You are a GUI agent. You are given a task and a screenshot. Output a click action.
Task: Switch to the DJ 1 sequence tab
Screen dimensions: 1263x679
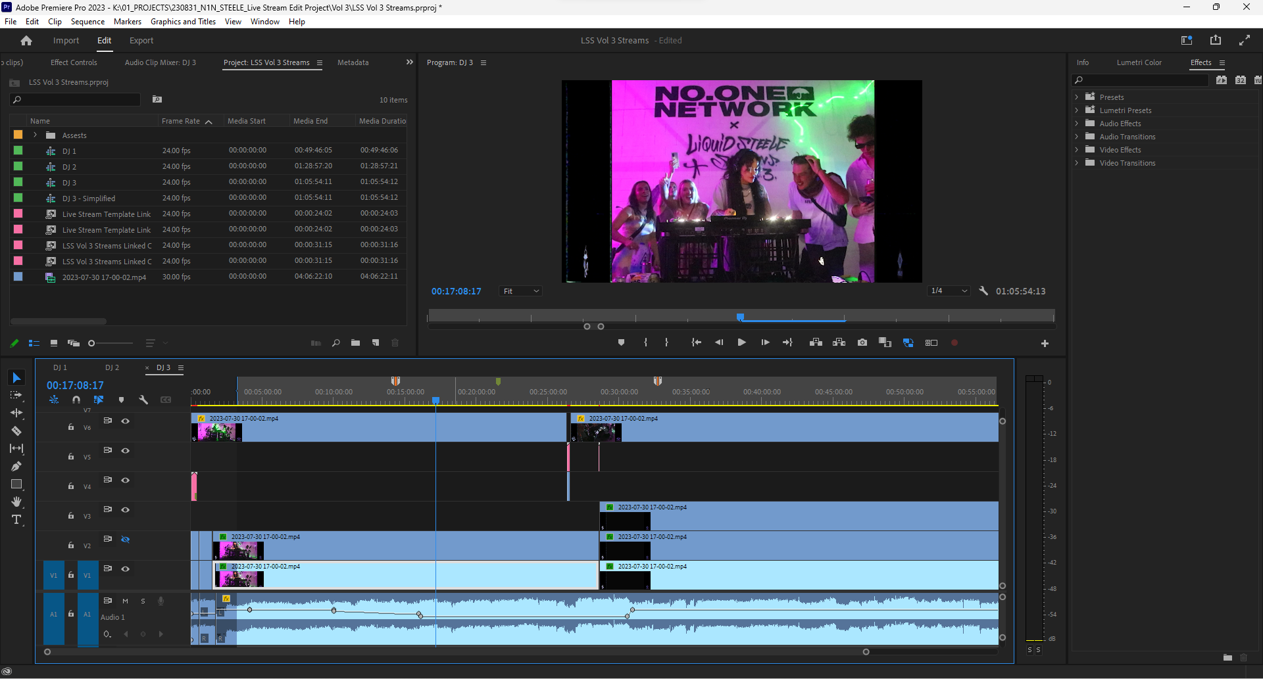[60, 367]
